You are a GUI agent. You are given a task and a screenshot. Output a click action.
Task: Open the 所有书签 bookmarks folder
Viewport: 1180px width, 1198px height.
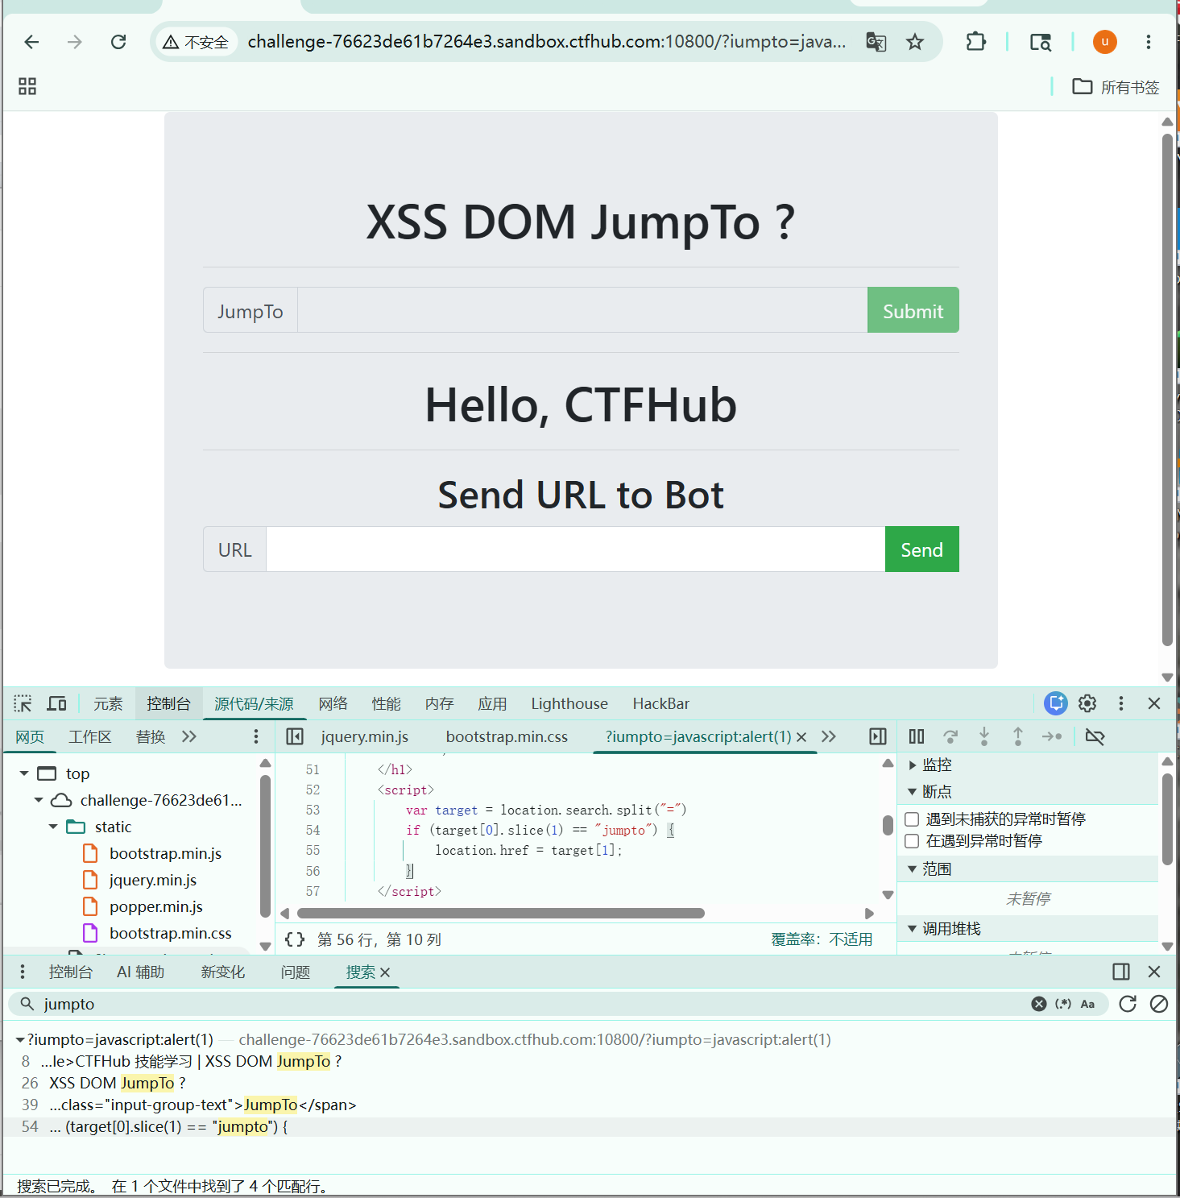pyautogui.click(x=1116, y=86)
